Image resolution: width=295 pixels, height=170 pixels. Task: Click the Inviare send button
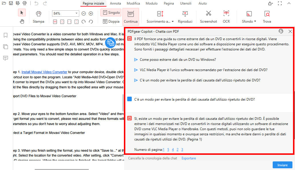(282, 165)
